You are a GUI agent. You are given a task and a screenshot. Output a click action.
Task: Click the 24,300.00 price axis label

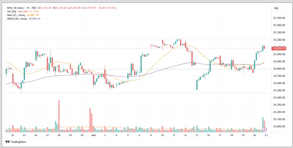pos(279,105)
